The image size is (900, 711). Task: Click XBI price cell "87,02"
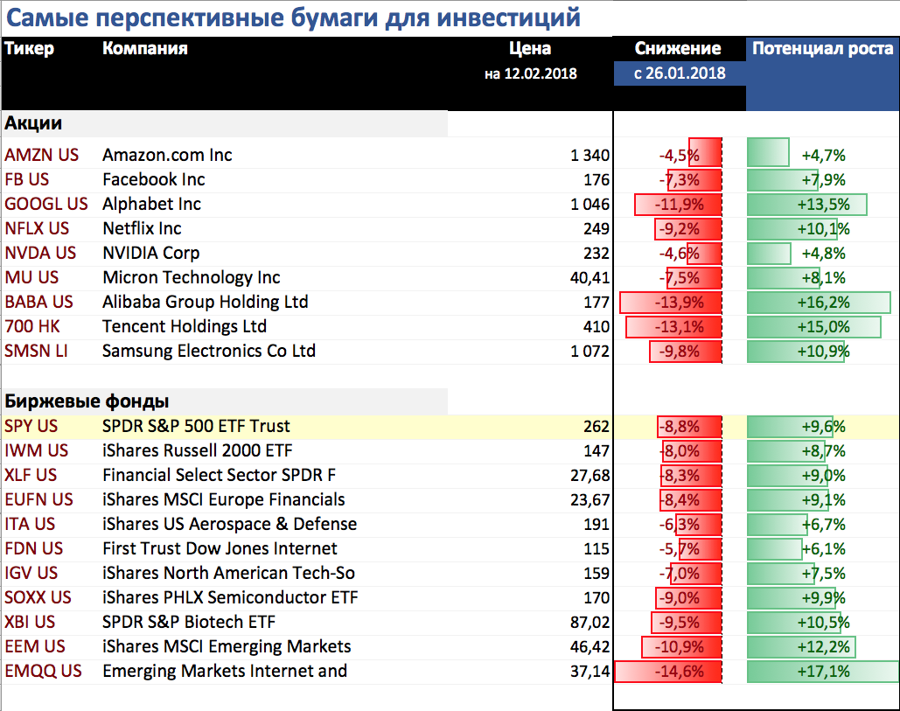590,622
